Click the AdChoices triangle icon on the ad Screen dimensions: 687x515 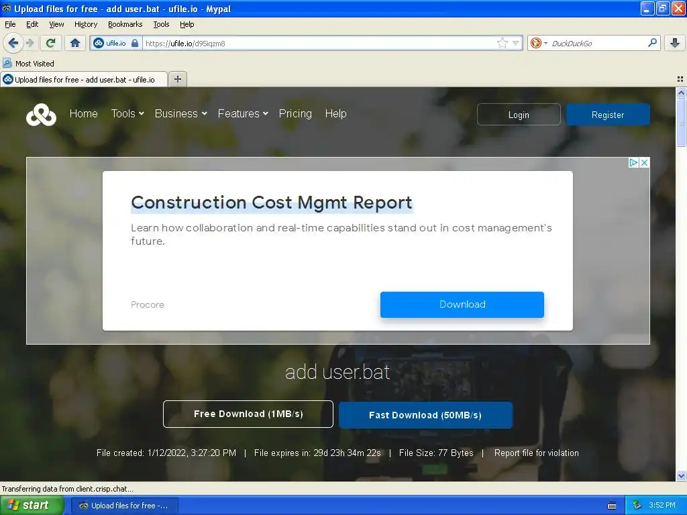(x=633, y=162)
